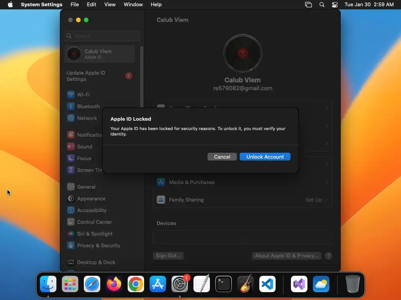The image size is (401, 300).
Task: Open the Apple menu
Action: pyautogui.click(x=10, y=5)
